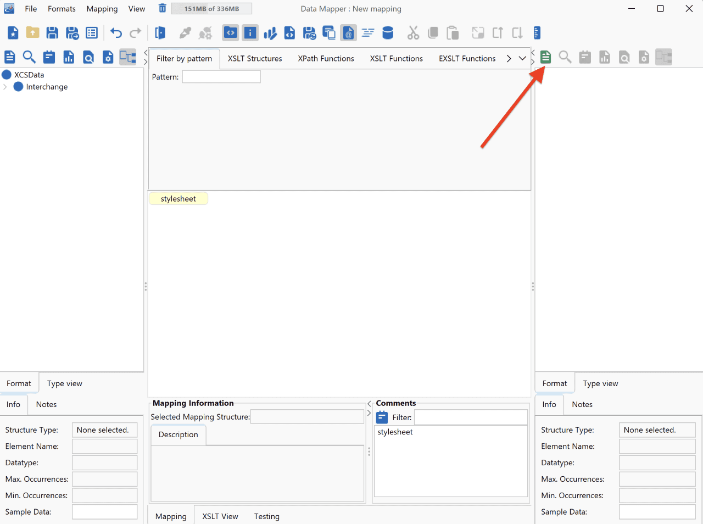This screenshot has height=524, width=703.
Task: Open the Formats menu
Action: [62, 9]
